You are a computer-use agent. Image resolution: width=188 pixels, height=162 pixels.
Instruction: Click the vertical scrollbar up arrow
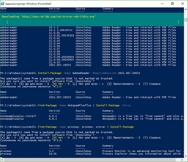coord(186,9)
